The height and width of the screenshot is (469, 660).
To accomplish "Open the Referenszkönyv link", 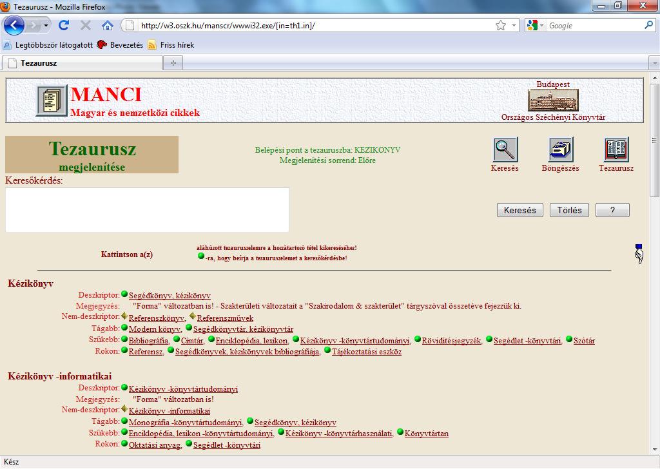I will pyautogui.click(x=157, y=318).
